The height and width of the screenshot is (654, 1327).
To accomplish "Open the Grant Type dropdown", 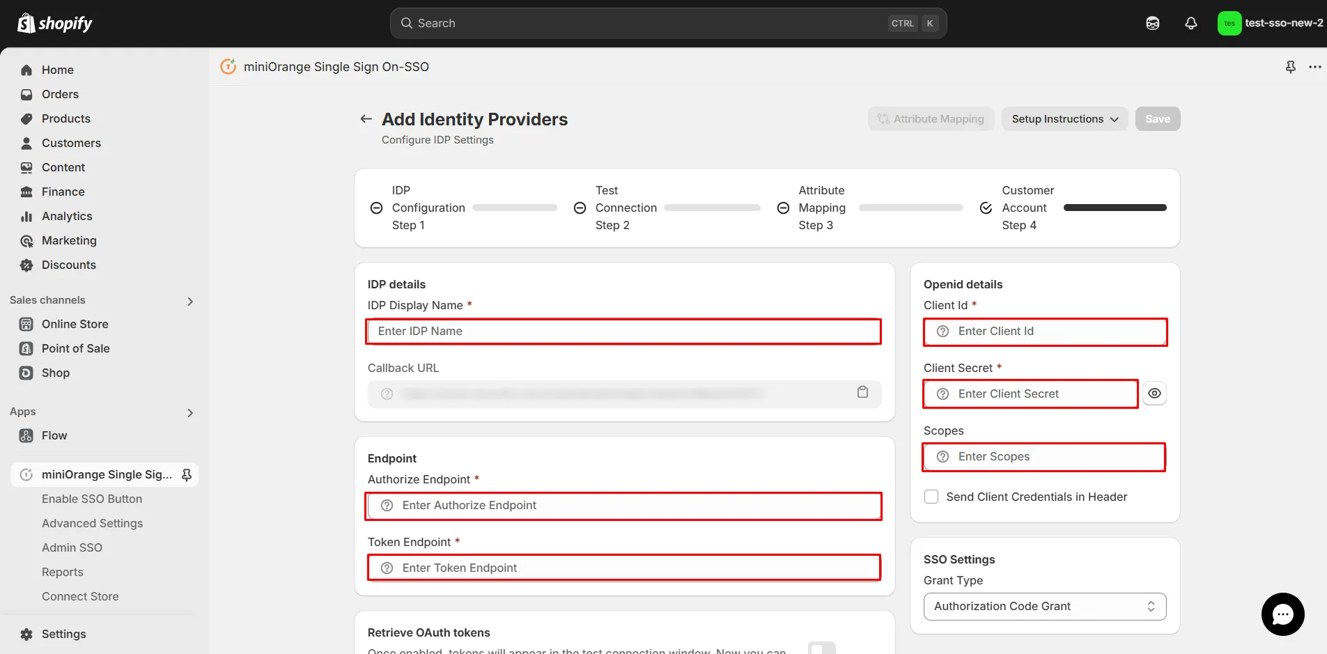I will click(x=1045, y=606).
